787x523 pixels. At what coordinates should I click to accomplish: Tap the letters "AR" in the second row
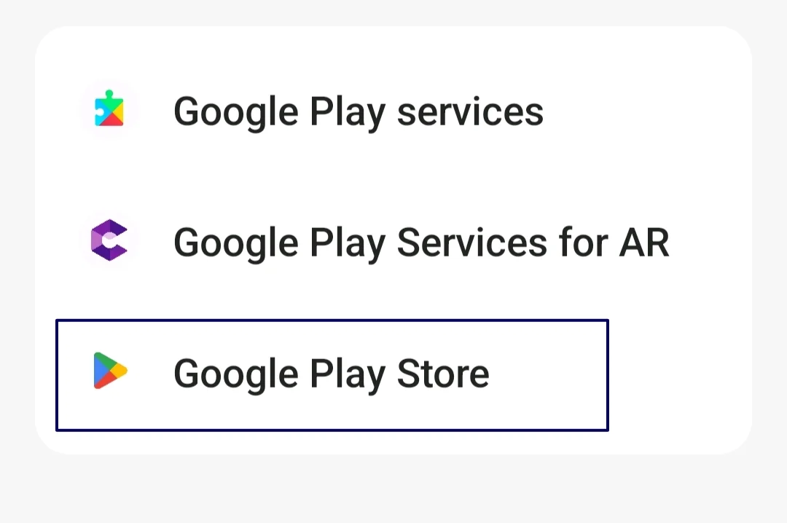643,242
